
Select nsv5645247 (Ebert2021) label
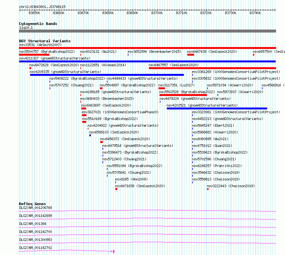click(213, 125)
